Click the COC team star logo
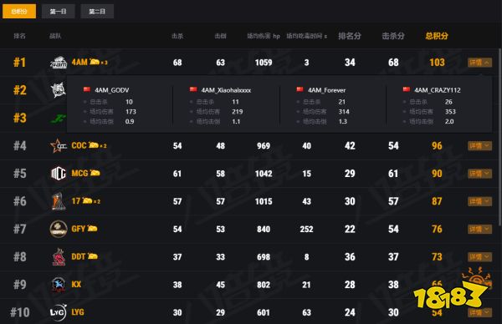This screenshot has height=324, width=502. pos(59,145)
